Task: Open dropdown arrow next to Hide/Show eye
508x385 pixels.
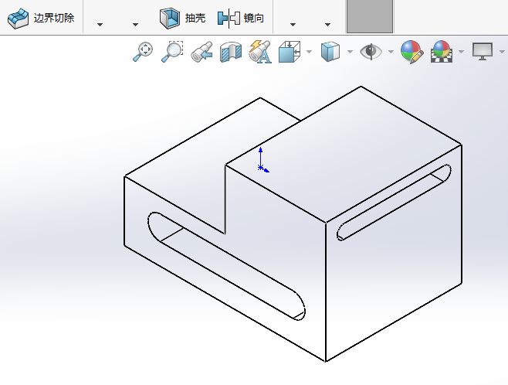Action: pos(391,52)
